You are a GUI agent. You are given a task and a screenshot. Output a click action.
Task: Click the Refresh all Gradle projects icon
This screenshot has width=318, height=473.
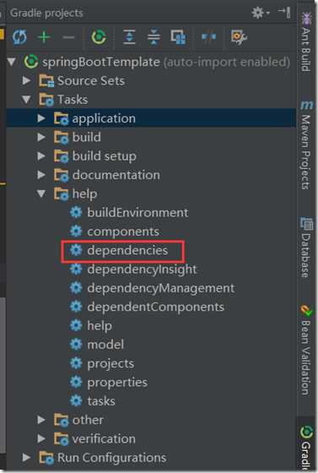tap(20, 37)
